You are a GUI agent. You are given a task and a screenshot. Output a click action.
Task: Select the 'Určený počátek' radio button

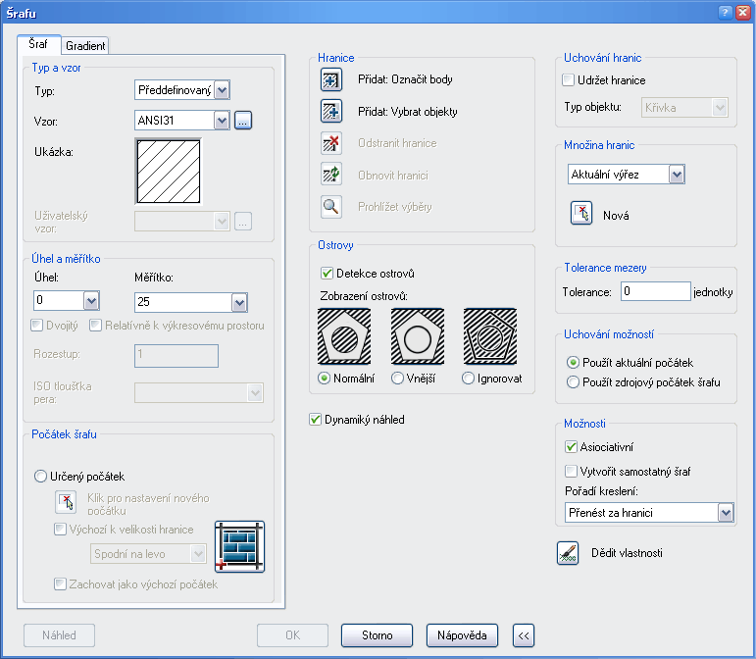[x=40, y=477]
